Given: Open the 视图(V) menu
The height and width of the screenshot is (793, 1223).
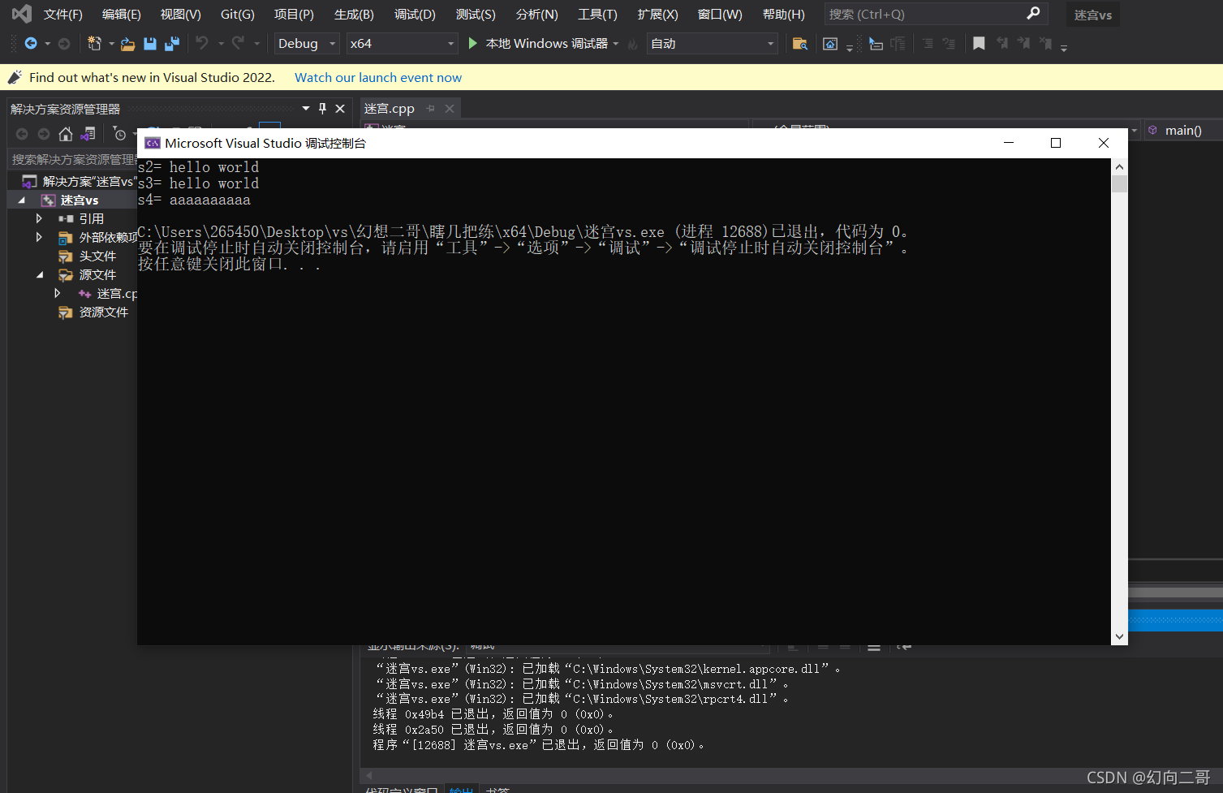Looking at the screenshot, I should (x=181, y=15).
